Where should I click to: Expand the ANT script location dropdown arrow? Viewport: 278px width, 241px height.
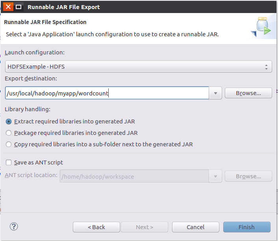coord(215,176)
